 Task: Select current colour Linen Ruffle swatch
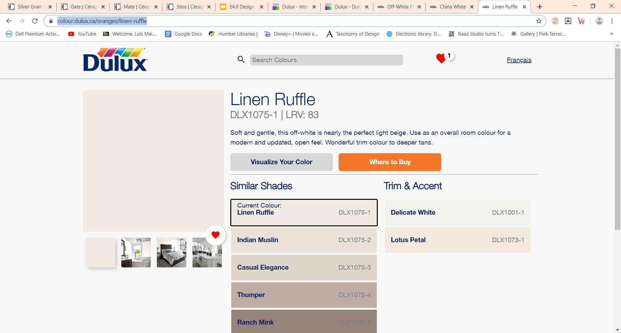click(304, 212)
